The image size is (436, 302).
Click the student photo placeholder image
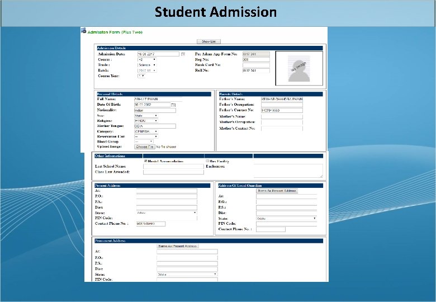coord(299,68)
